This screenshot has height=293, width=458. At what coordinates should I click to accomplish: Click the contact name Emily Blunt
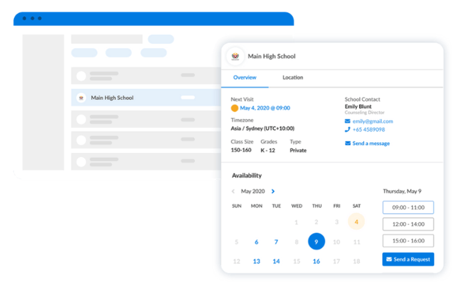[x=358, y=106]
